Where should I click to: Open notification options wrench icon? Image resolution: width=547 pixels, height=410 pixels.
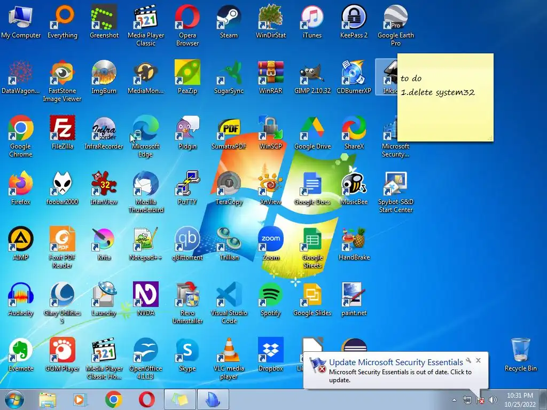pos(468,360)
